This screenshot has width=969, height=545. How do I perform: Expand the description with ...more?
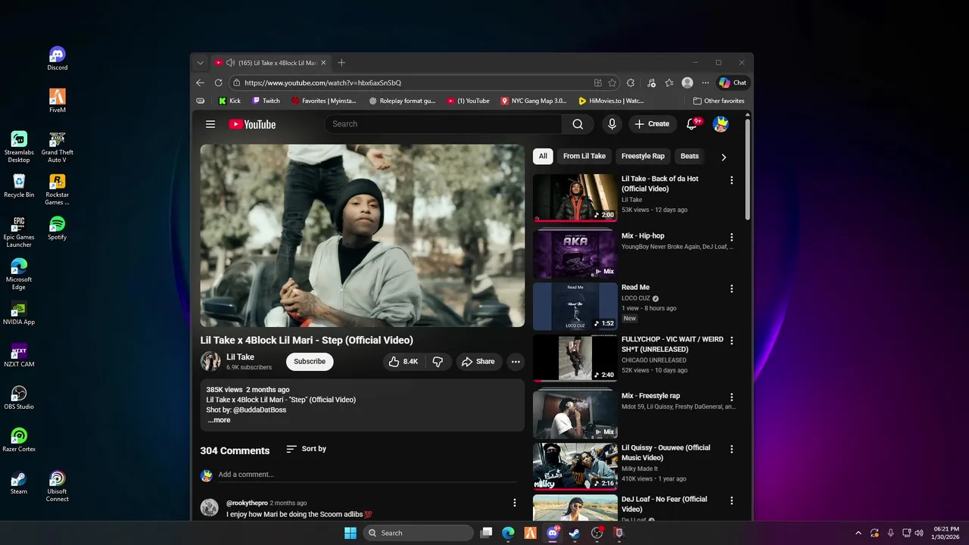coord(219,420)
